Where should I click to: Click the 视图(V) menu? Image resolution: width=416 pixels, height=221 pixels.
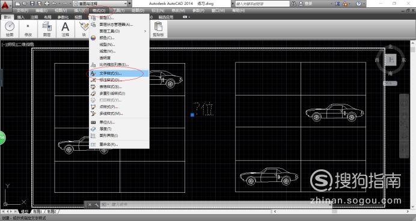[61, 11]
